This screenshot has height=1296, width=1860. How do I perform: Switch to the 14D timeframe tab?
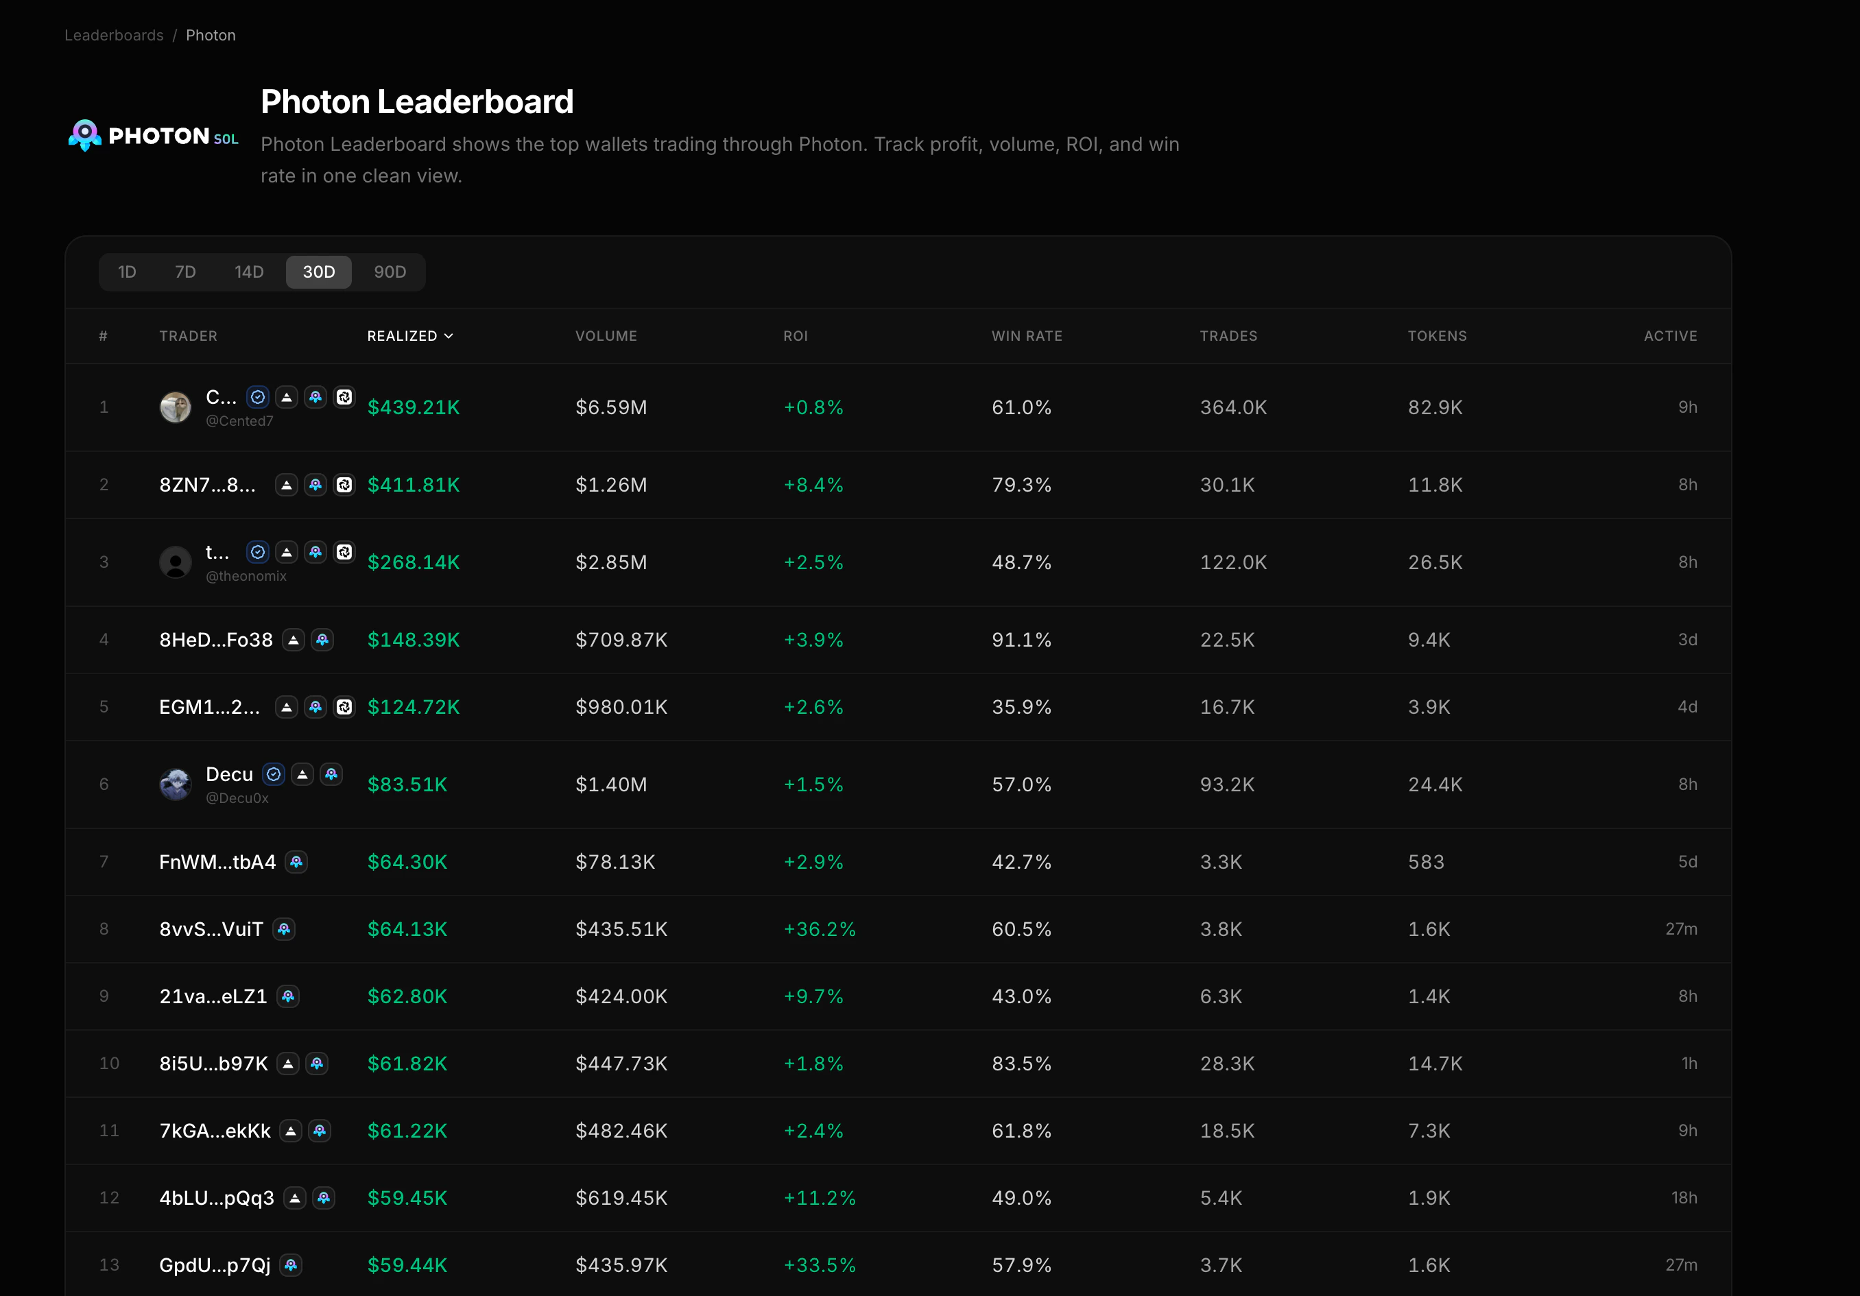tap(250, 272)
